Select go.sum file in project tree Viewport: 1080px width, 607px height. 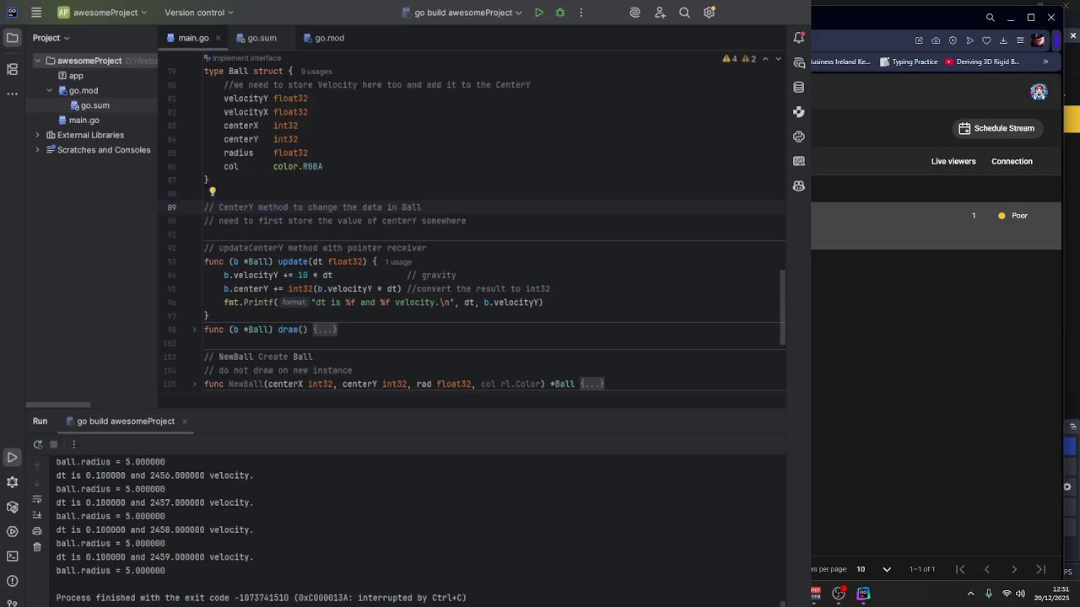[x=91, y=105]
